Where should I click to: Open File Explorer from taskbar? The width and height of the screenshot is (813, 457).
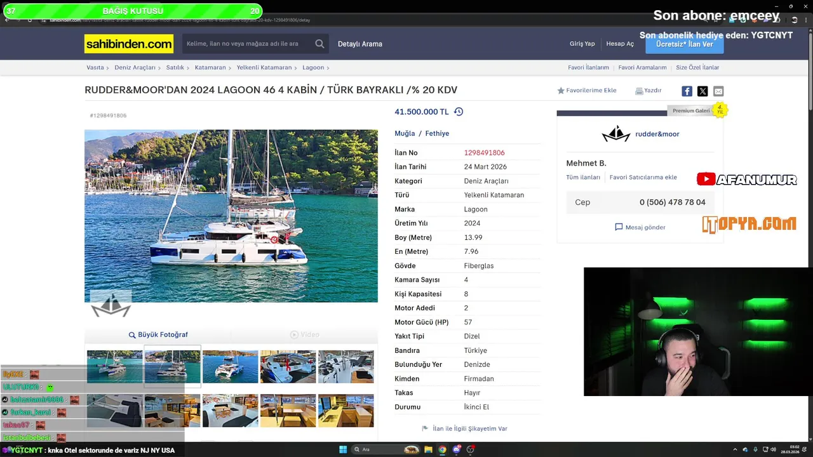click(x=428, y=449)
